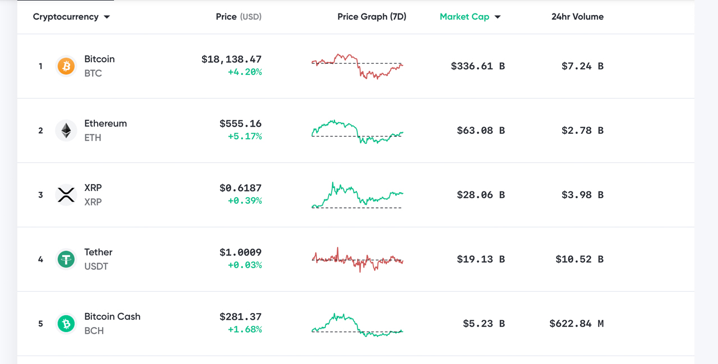
Task: View Tether 7-day price graph
Action: (x=357, y=259)
